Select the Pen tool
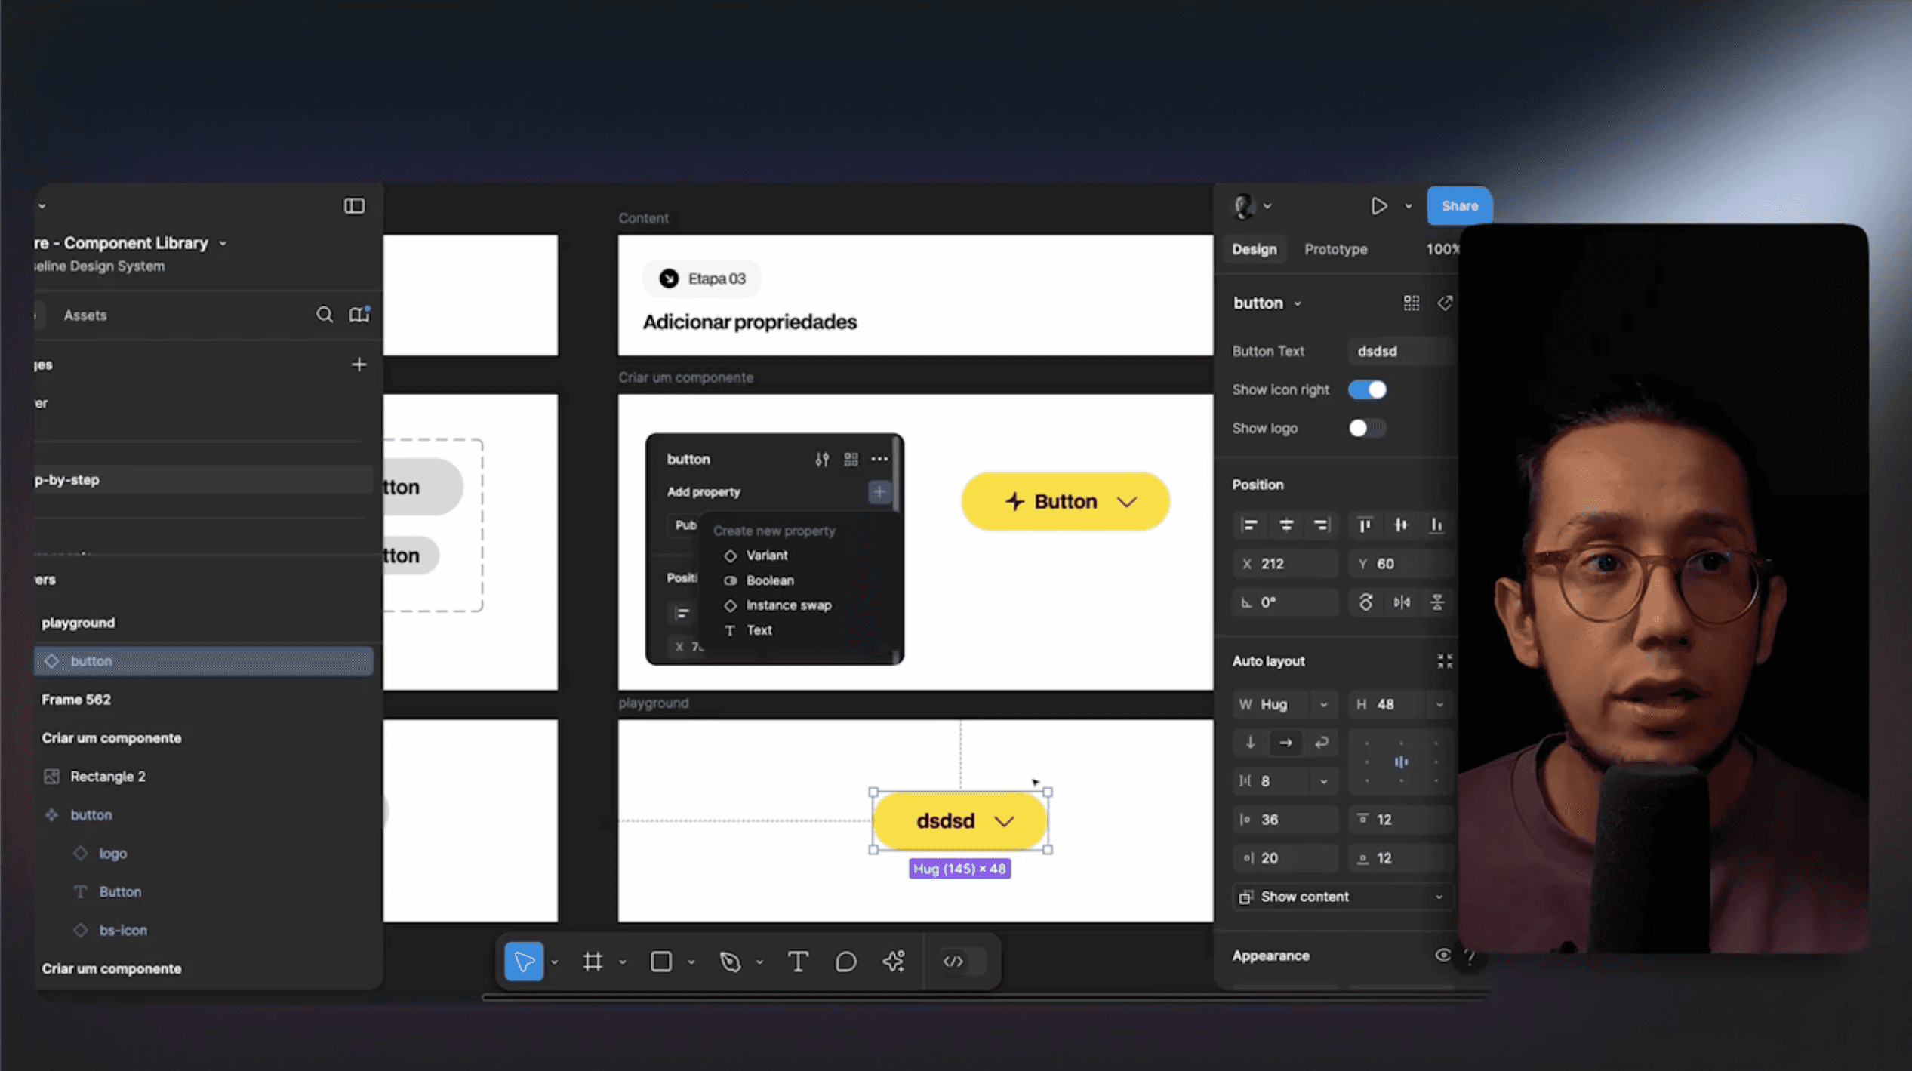This screenshot has width=1912, height=1071. click(729, 961)
